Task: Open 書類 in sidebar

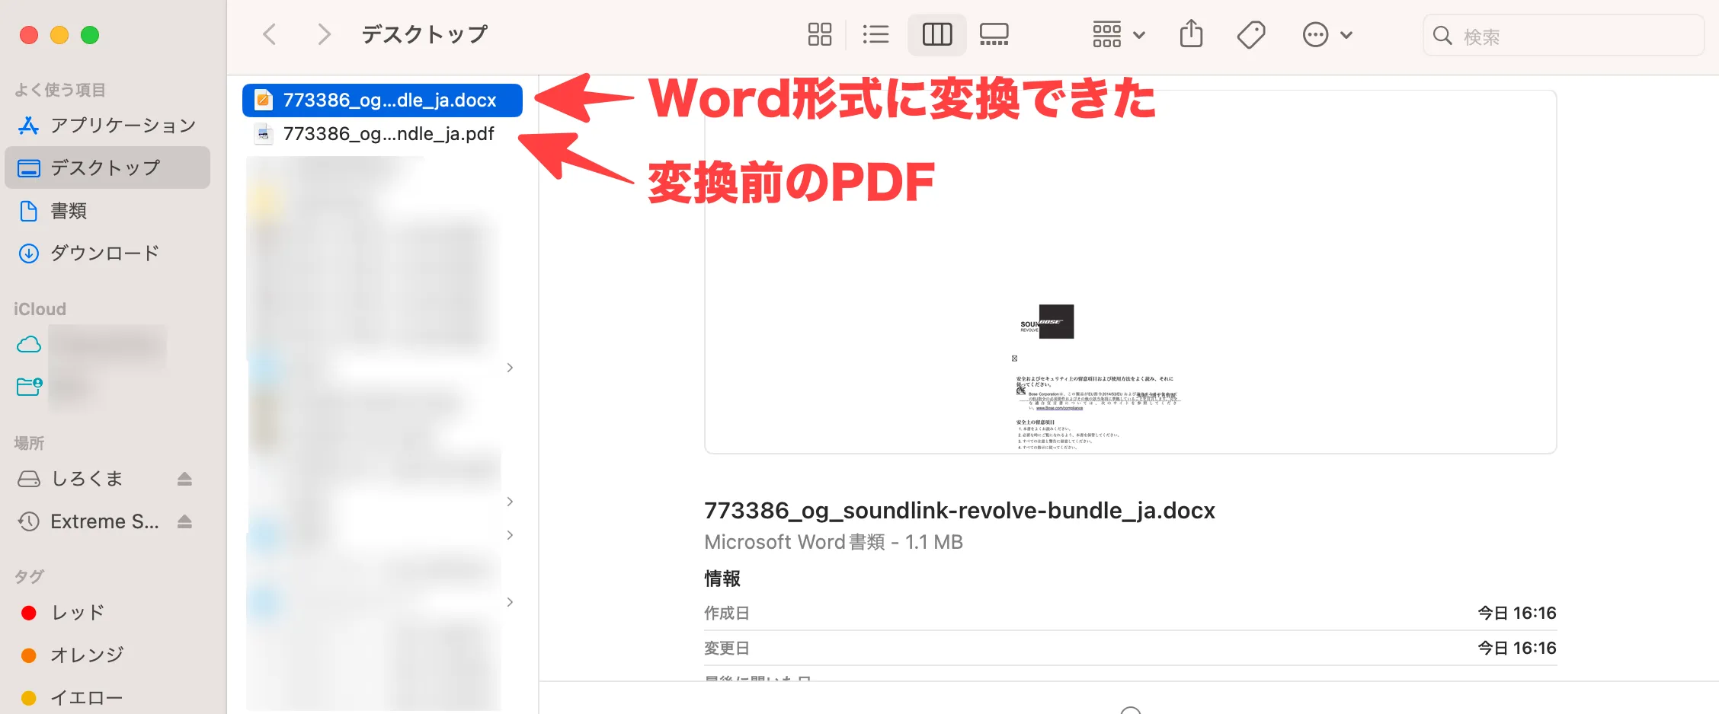Action: click(107, 211)
